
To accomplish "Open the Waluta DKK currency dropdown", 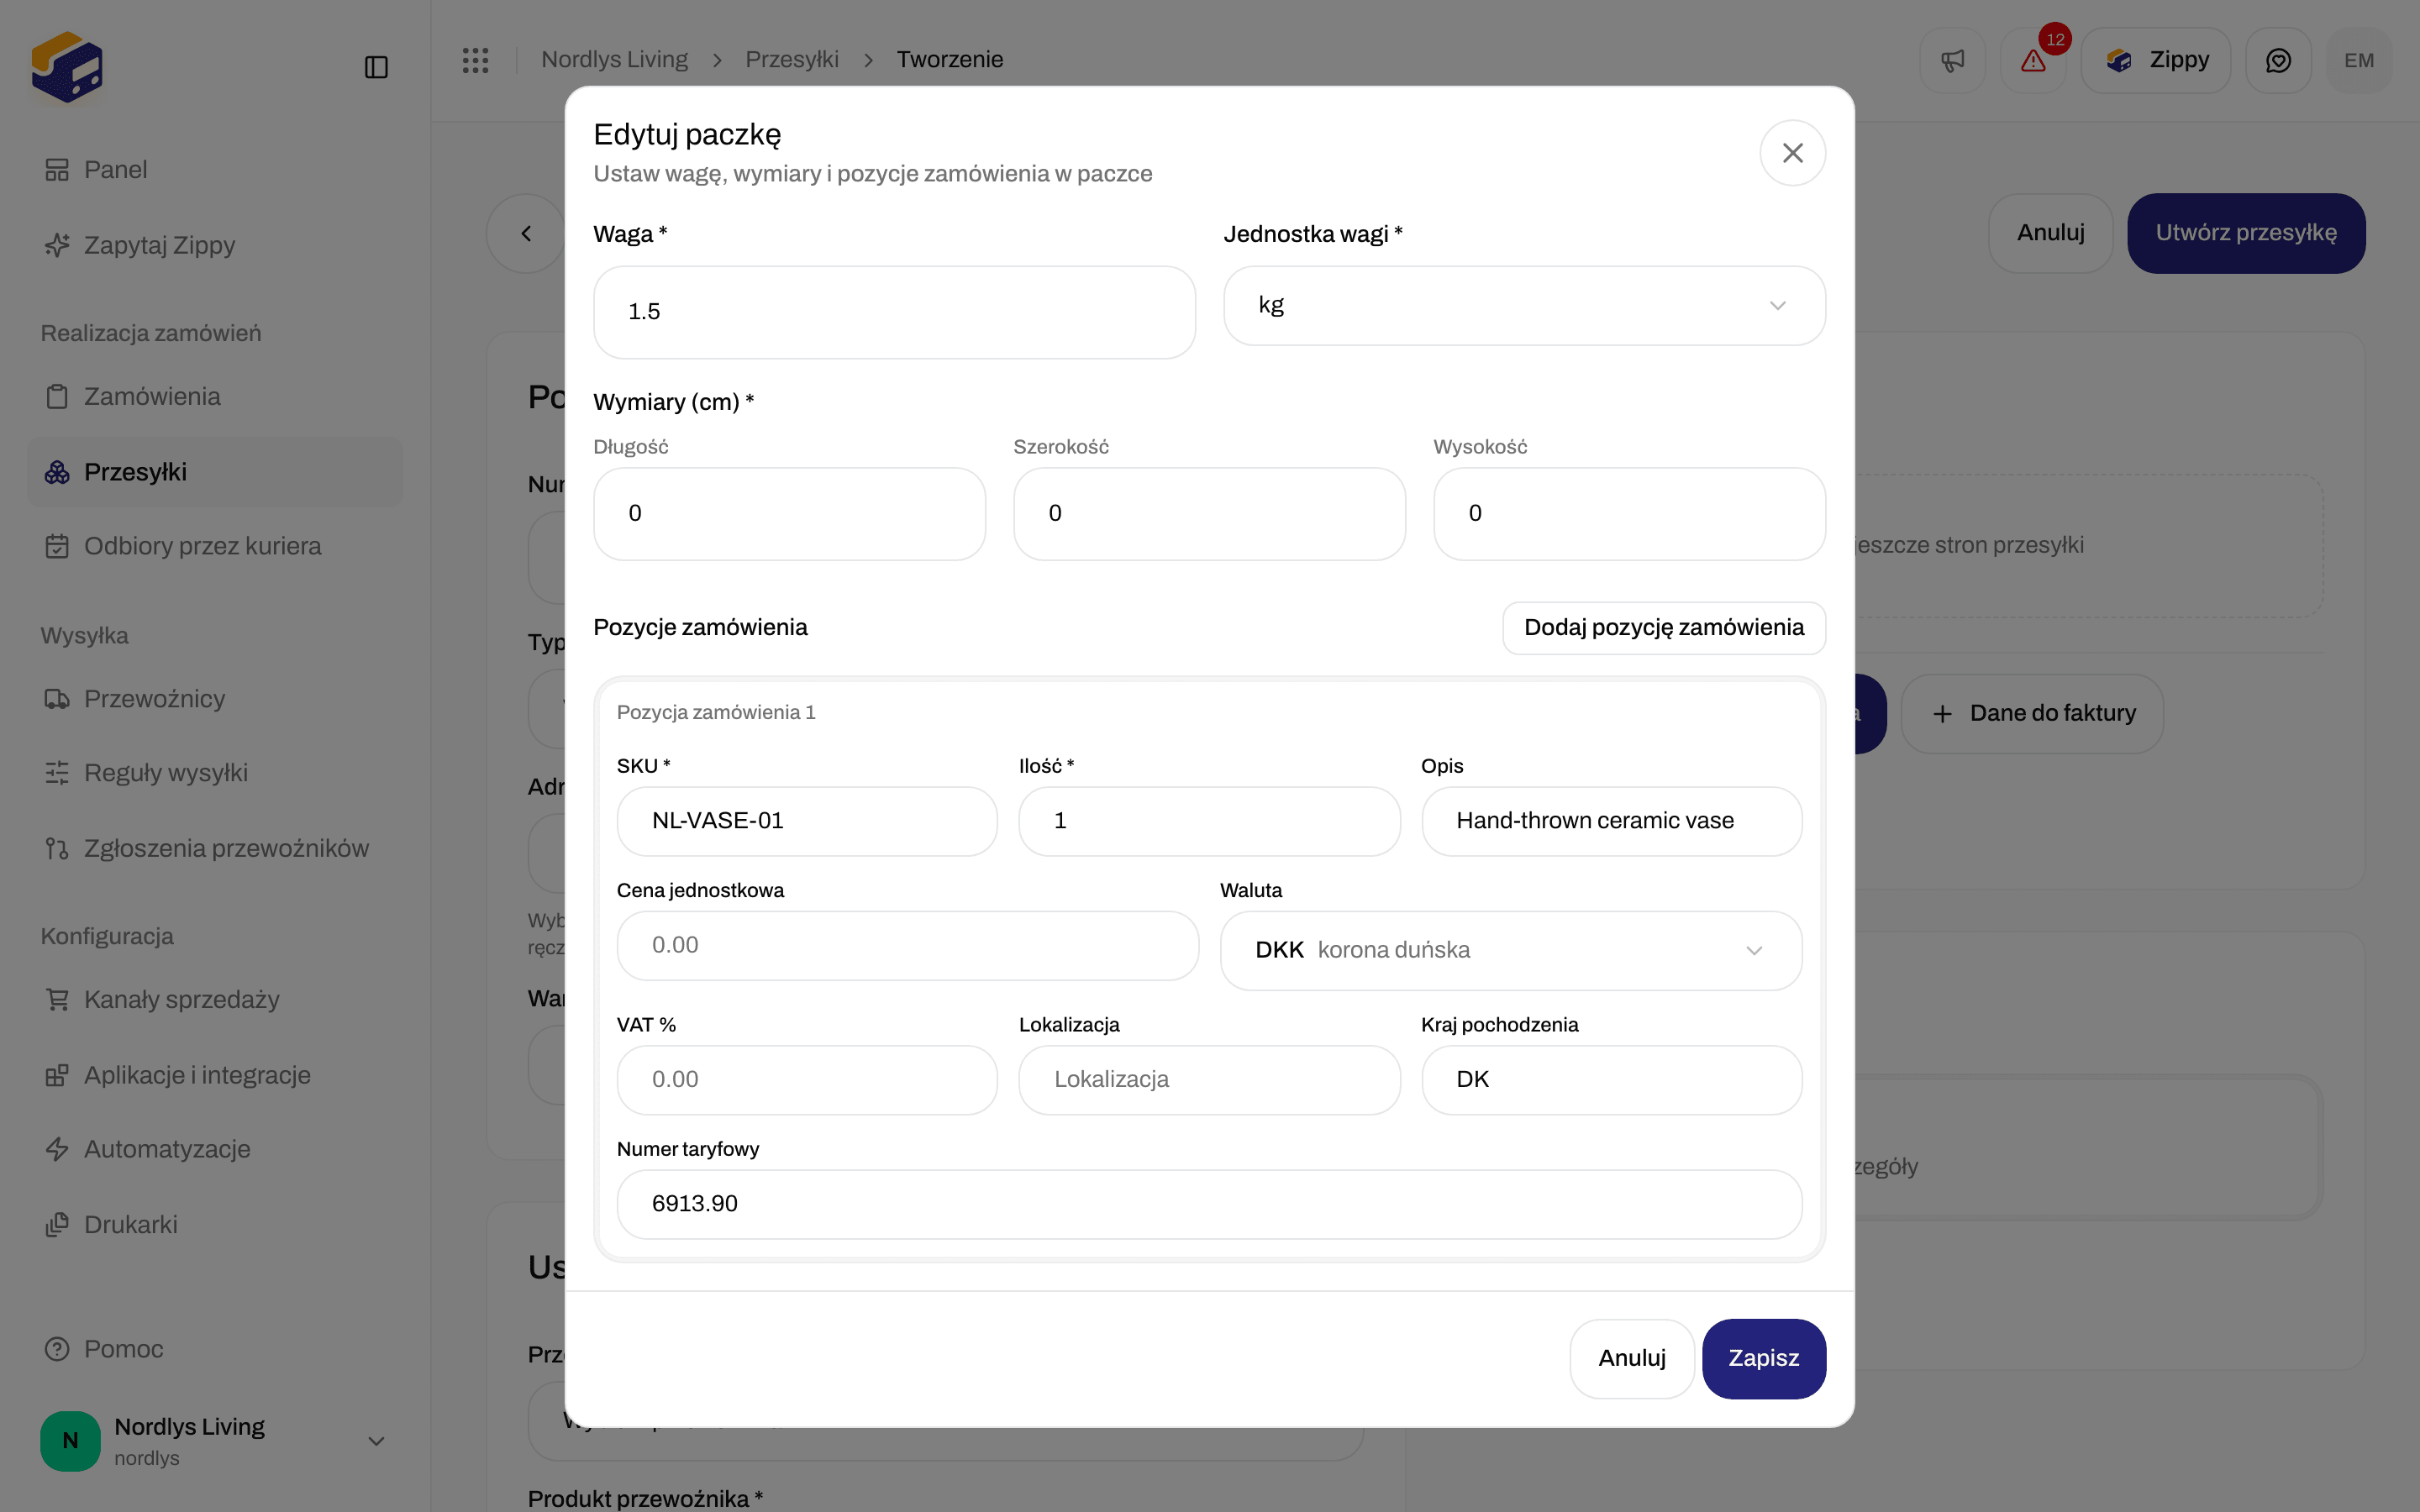I will pos(1510,950).
